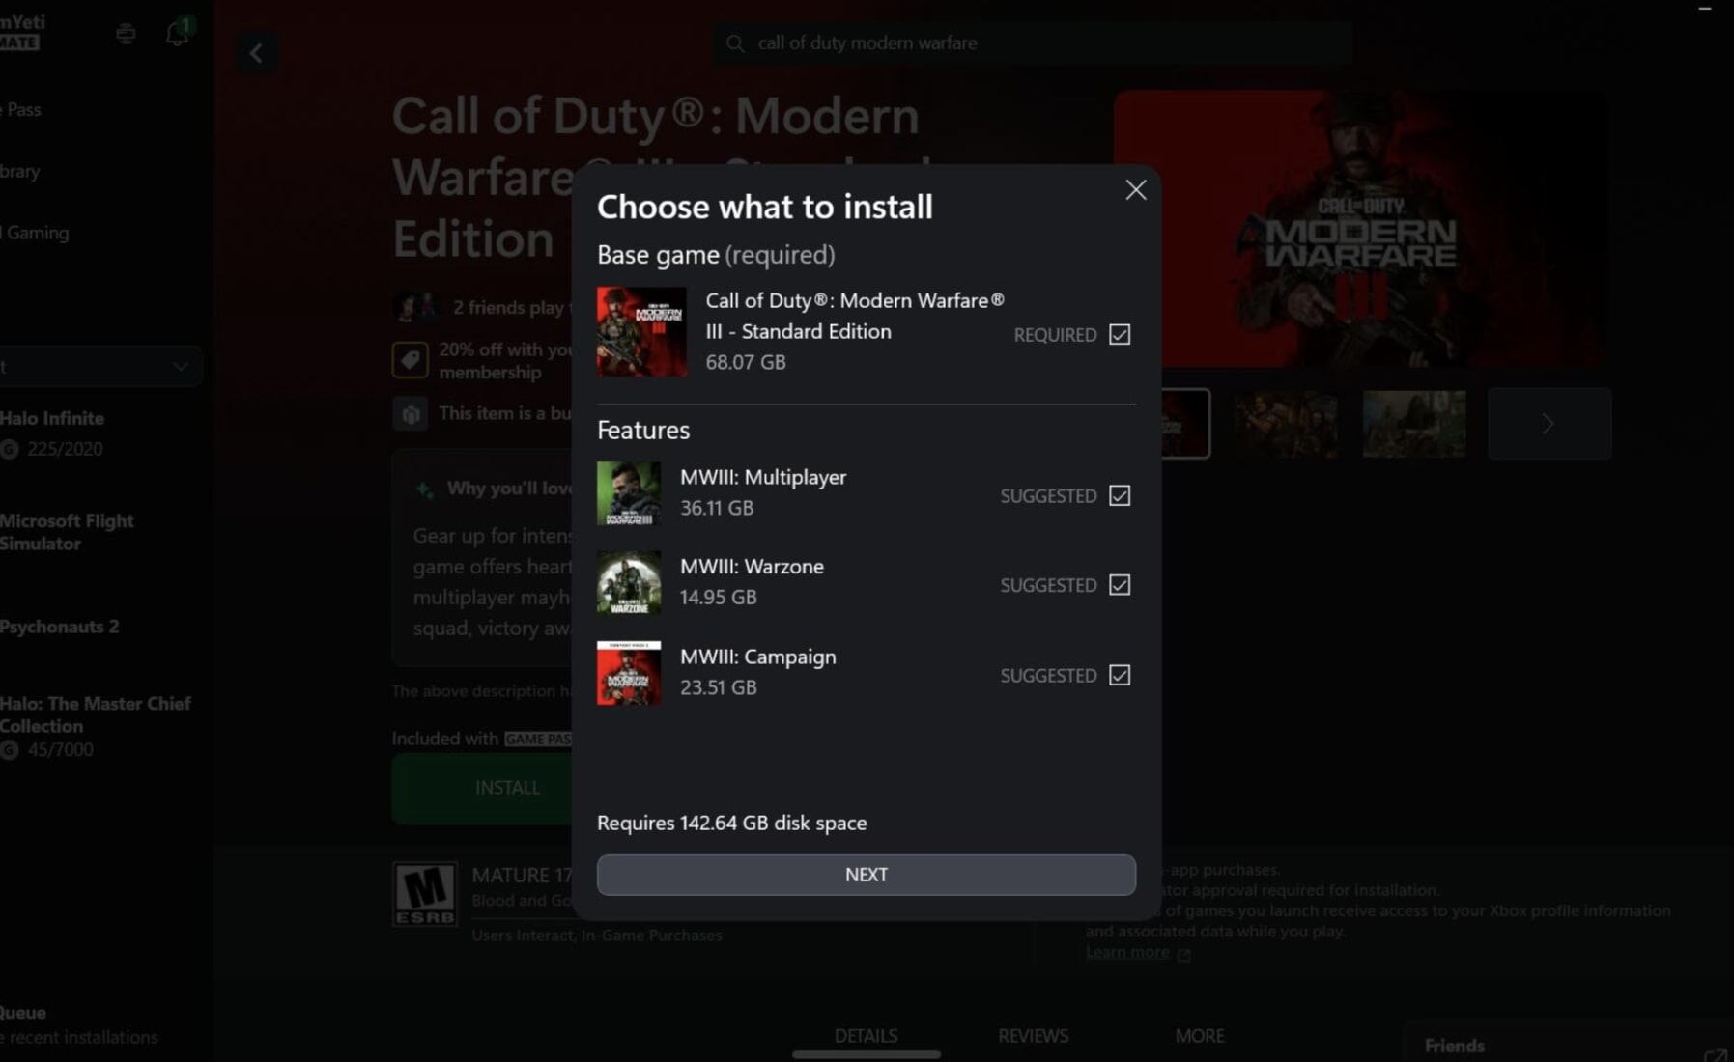Viewport: 1734px width, 1062px height.
Task: Switch to the Reviews tab
Action: click(x=1033, y=1035)
